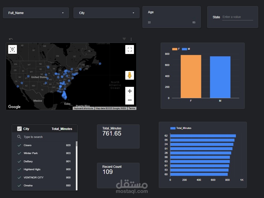The image size is (264, 198).
Task: Click the value 920 beside Cicero
Action: coord(68,145)
